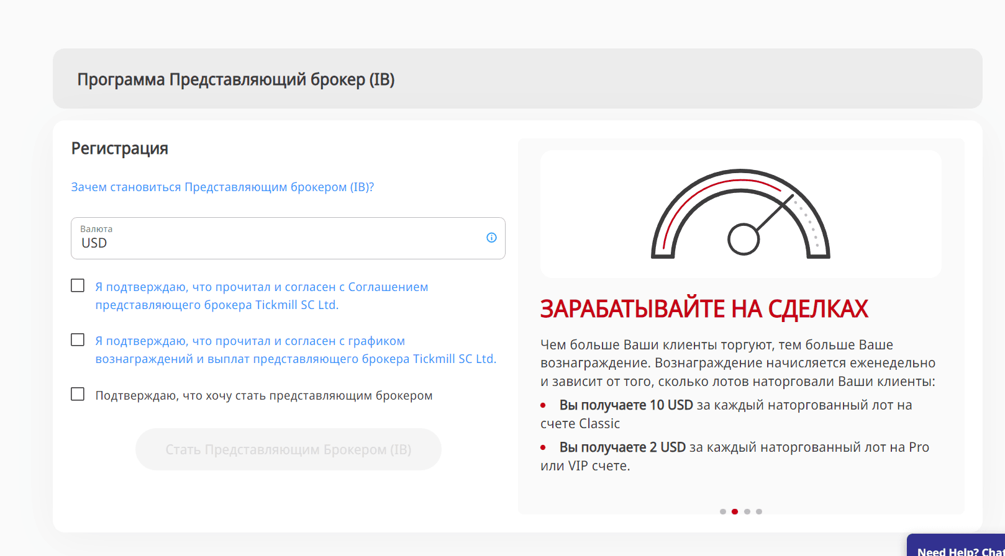Click the info icon in Валюта field
Viewport: 1005px width, 556px height.
[x=491, y=238]
